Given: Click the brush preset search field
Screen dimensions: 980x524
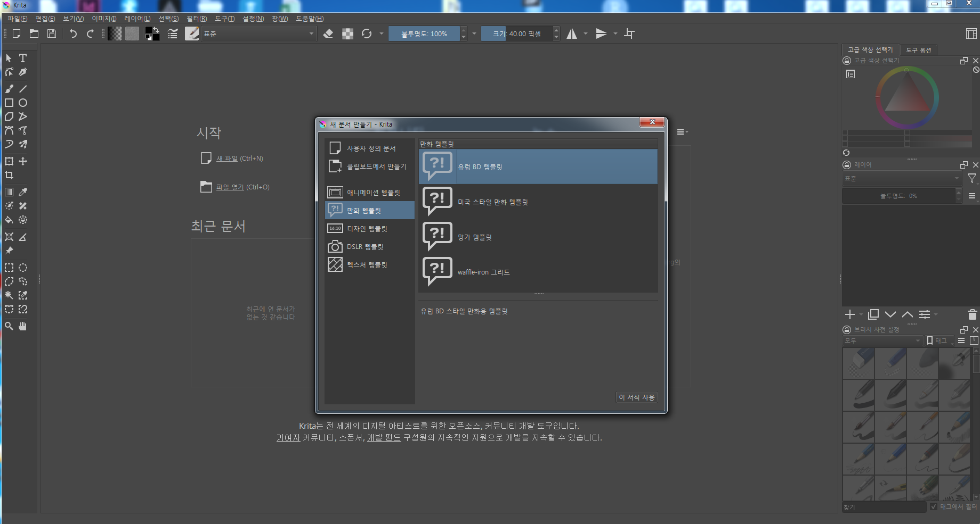Looking at the screenshot, I should [884, 507].
